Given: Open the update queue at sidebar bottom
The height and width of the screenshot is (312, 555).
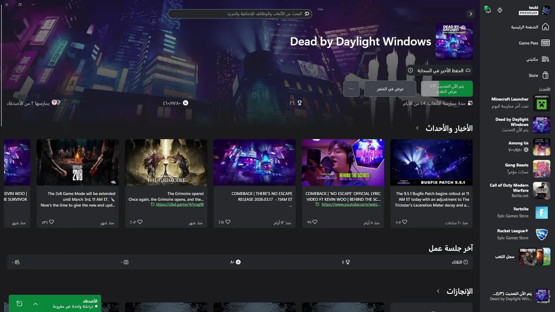Looking at the screenshot, I should click(x=519, y=296).
